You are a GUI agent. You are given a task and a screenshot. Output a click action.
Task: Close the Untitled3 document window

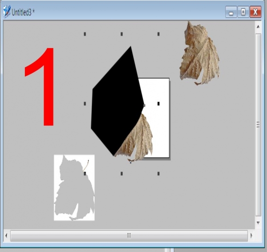point(255,12)
